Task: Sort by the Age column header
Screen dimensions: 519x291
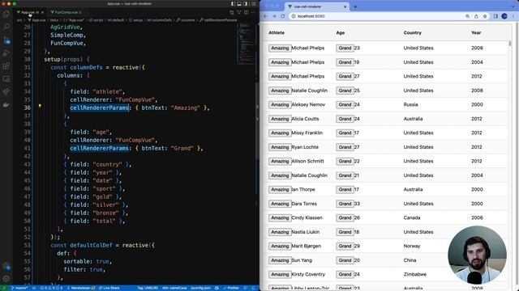Action: tap(341, 32)
